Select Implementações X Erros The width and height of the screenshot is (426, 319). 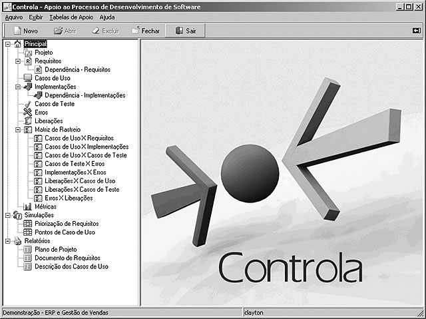tap(75, 172)
